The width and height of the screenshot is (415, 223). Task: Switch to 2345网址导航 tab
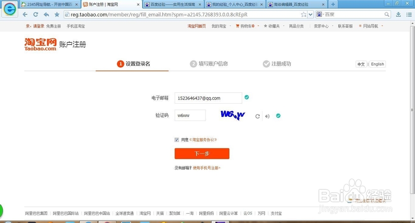tap(50, 5)
